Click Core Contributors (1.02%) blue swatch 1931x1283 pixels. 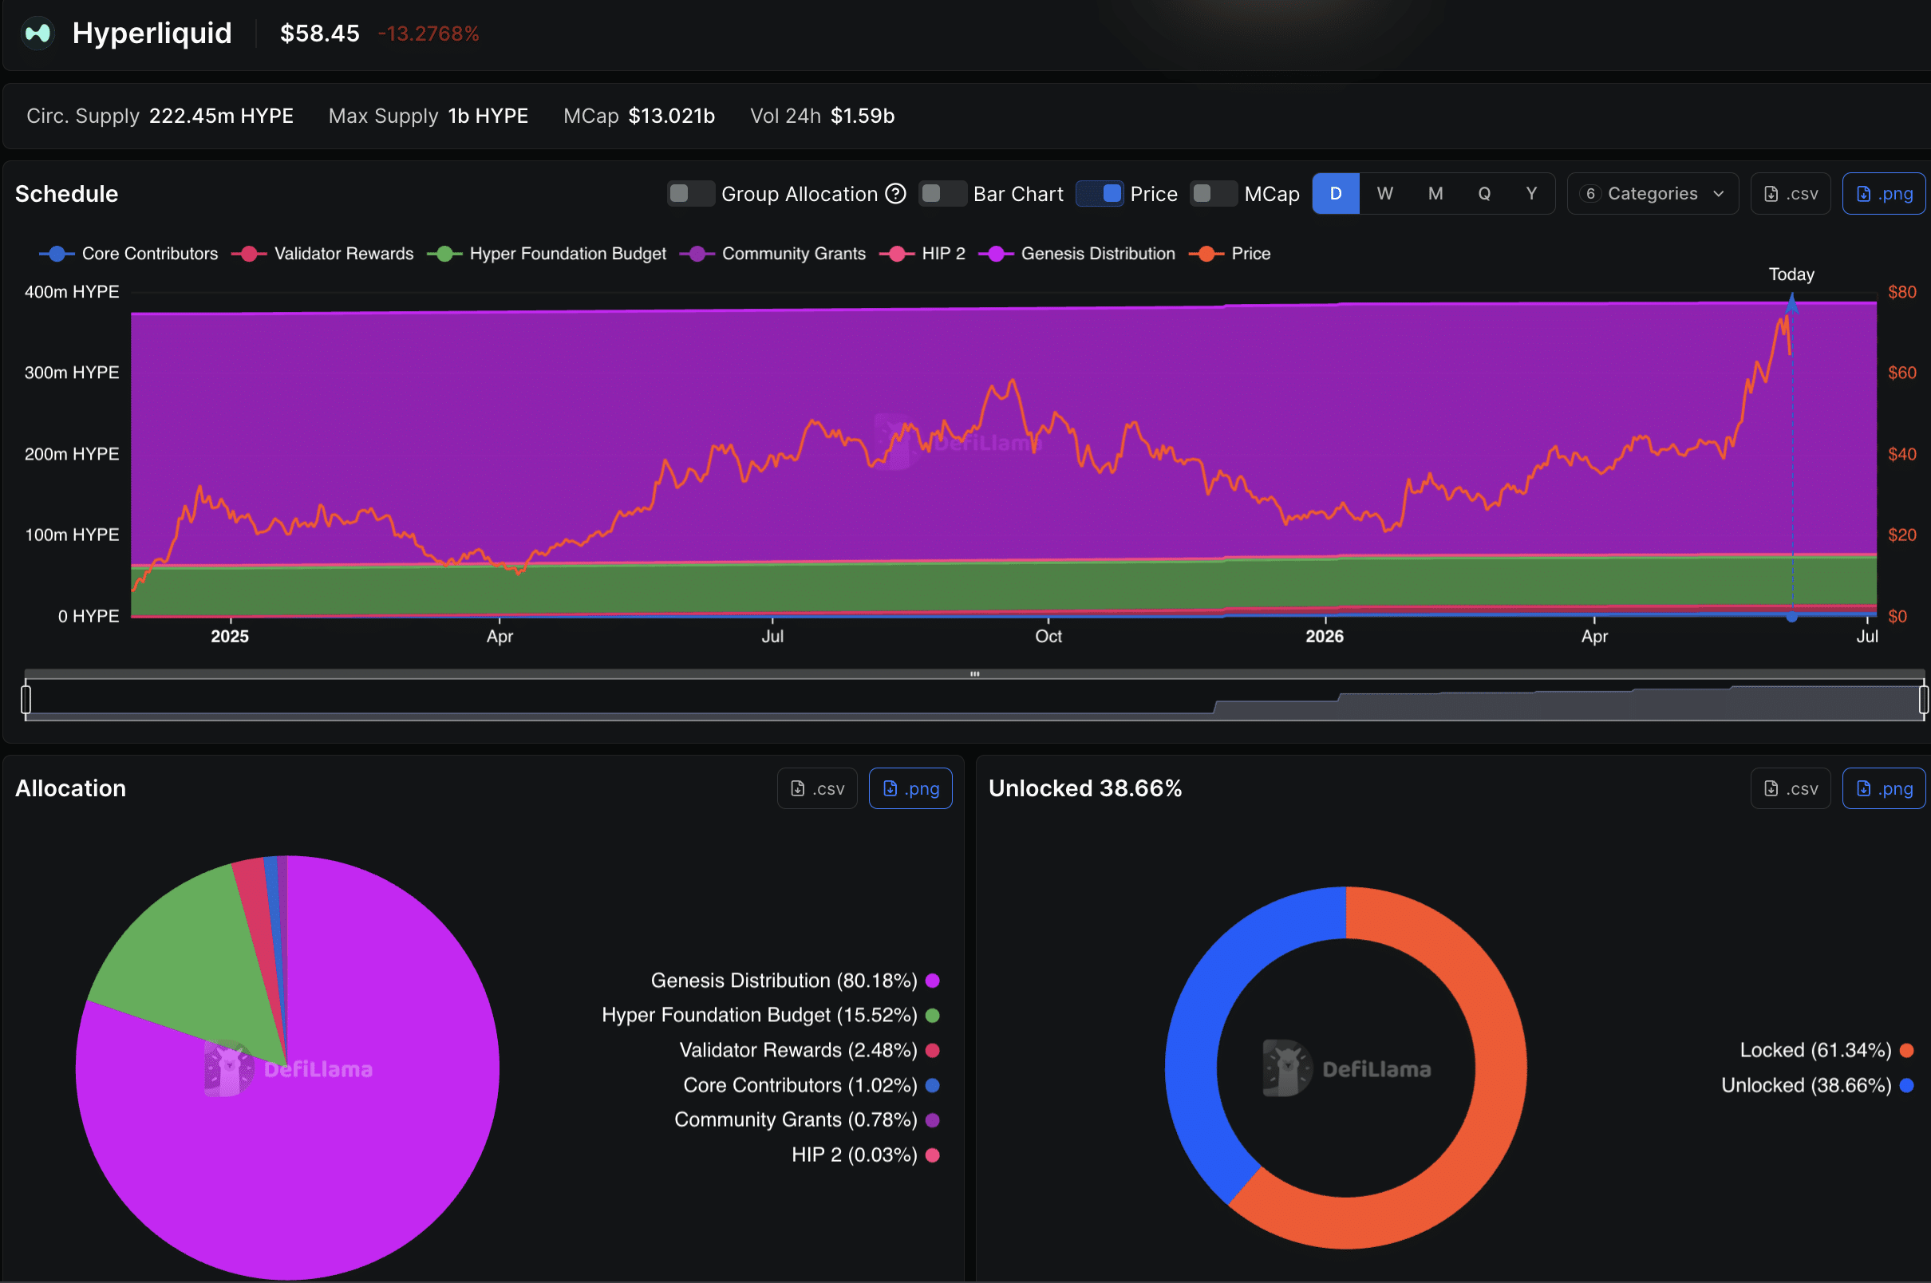[932, 1086]
